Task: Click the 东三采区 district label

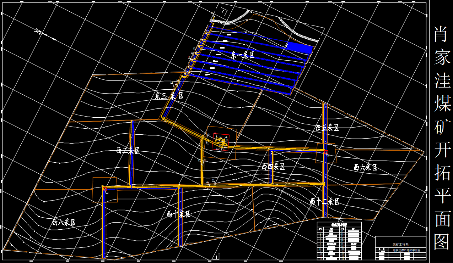Action: (x=169, y=96)
